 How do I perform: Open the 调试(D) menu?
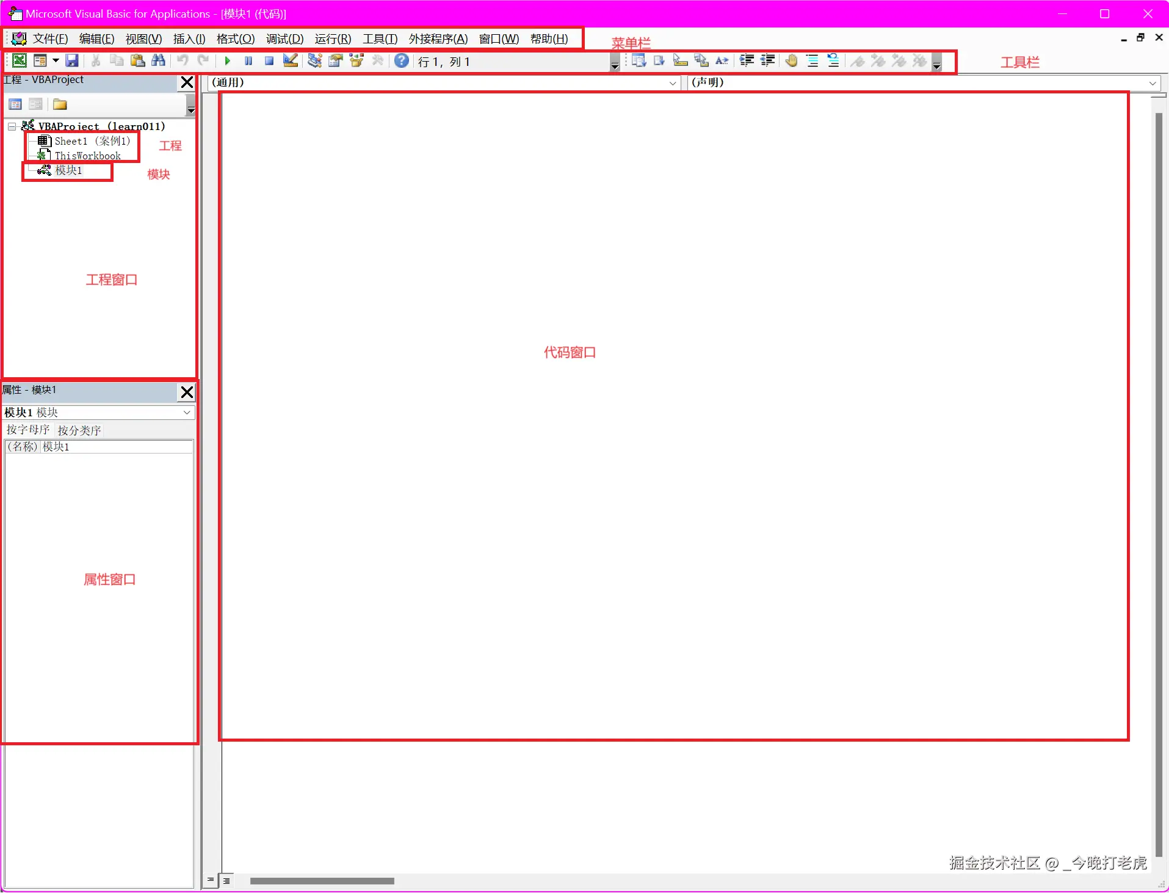coord(284,38)
